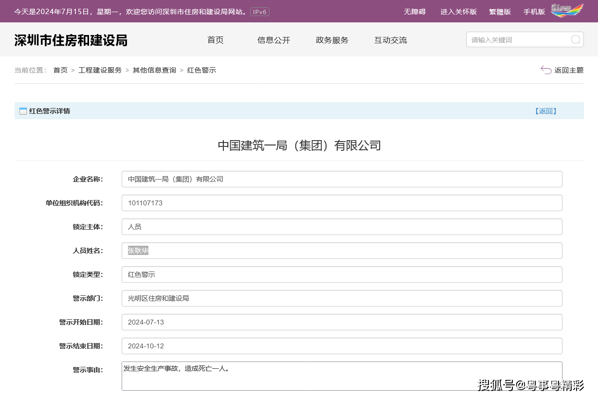Click the 深圳市住房和建设局 site title
The image size is (598, 398).
pos(71,40)
